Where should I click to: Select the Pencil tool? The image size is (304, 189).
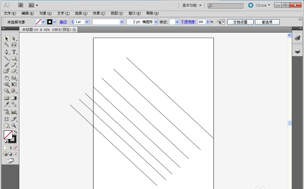click(x=14, y=64)
